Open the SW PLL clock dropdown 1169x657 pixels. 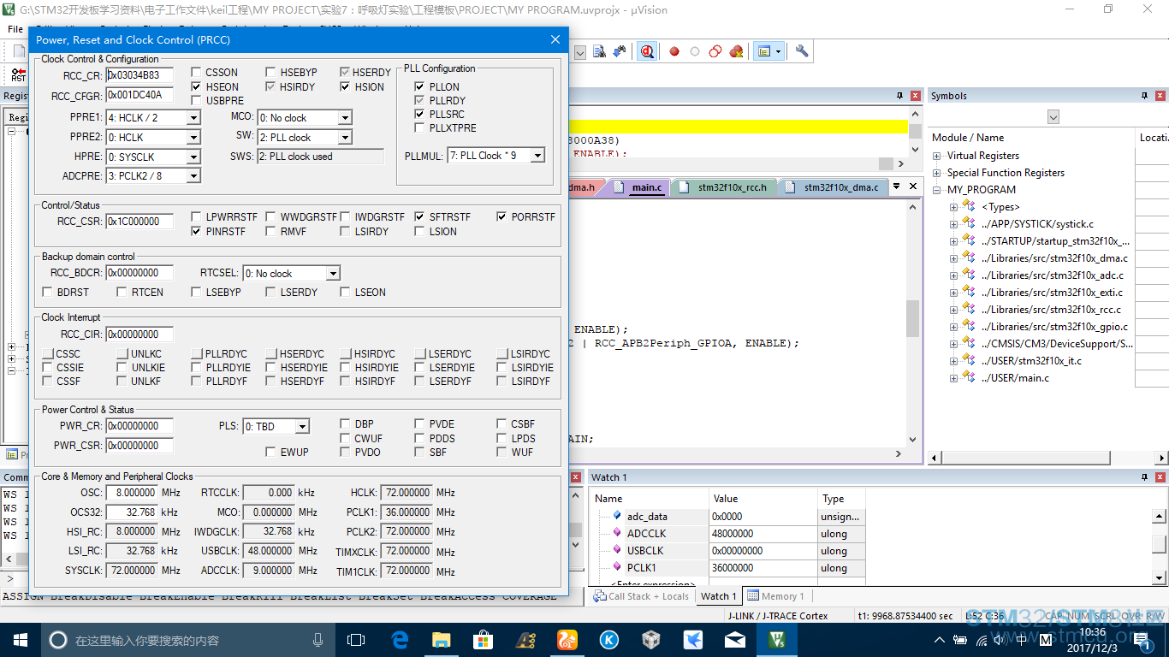345,138
